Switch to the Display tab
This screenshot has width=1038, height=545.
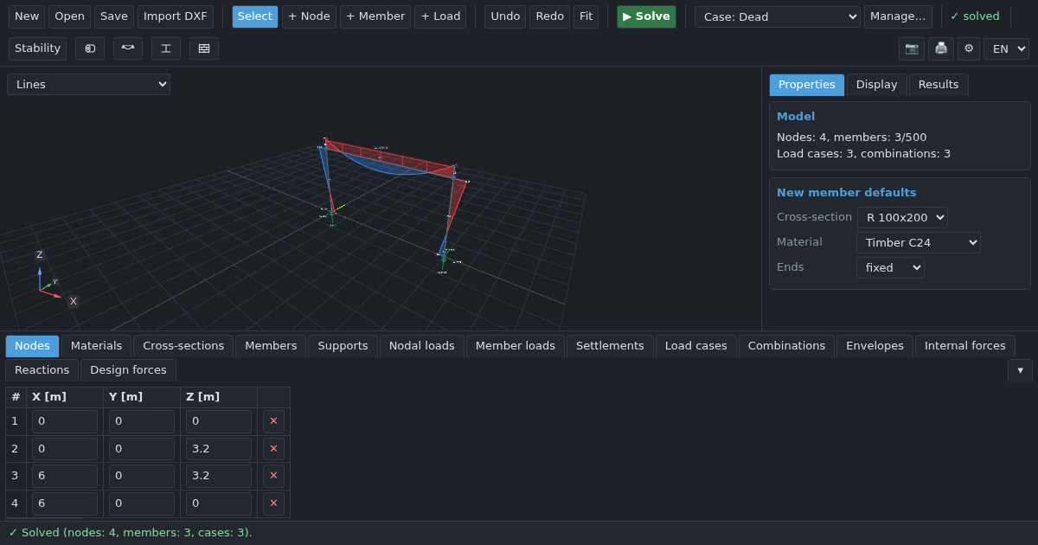[x=877, y=85]
